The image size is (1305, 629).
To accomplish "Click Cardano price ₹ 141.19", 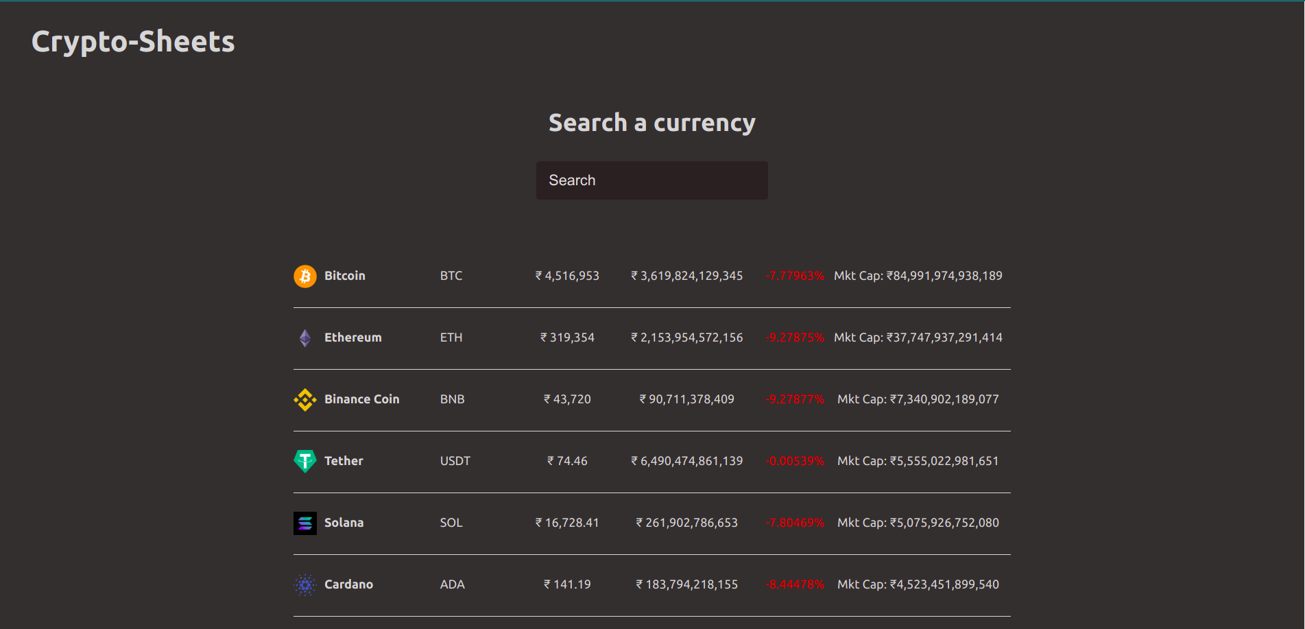I will click(567, 584).
